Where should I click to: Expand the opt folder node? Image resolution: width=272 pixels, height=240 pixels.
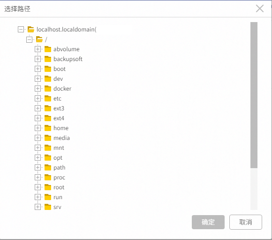click(x=38, y=158)
